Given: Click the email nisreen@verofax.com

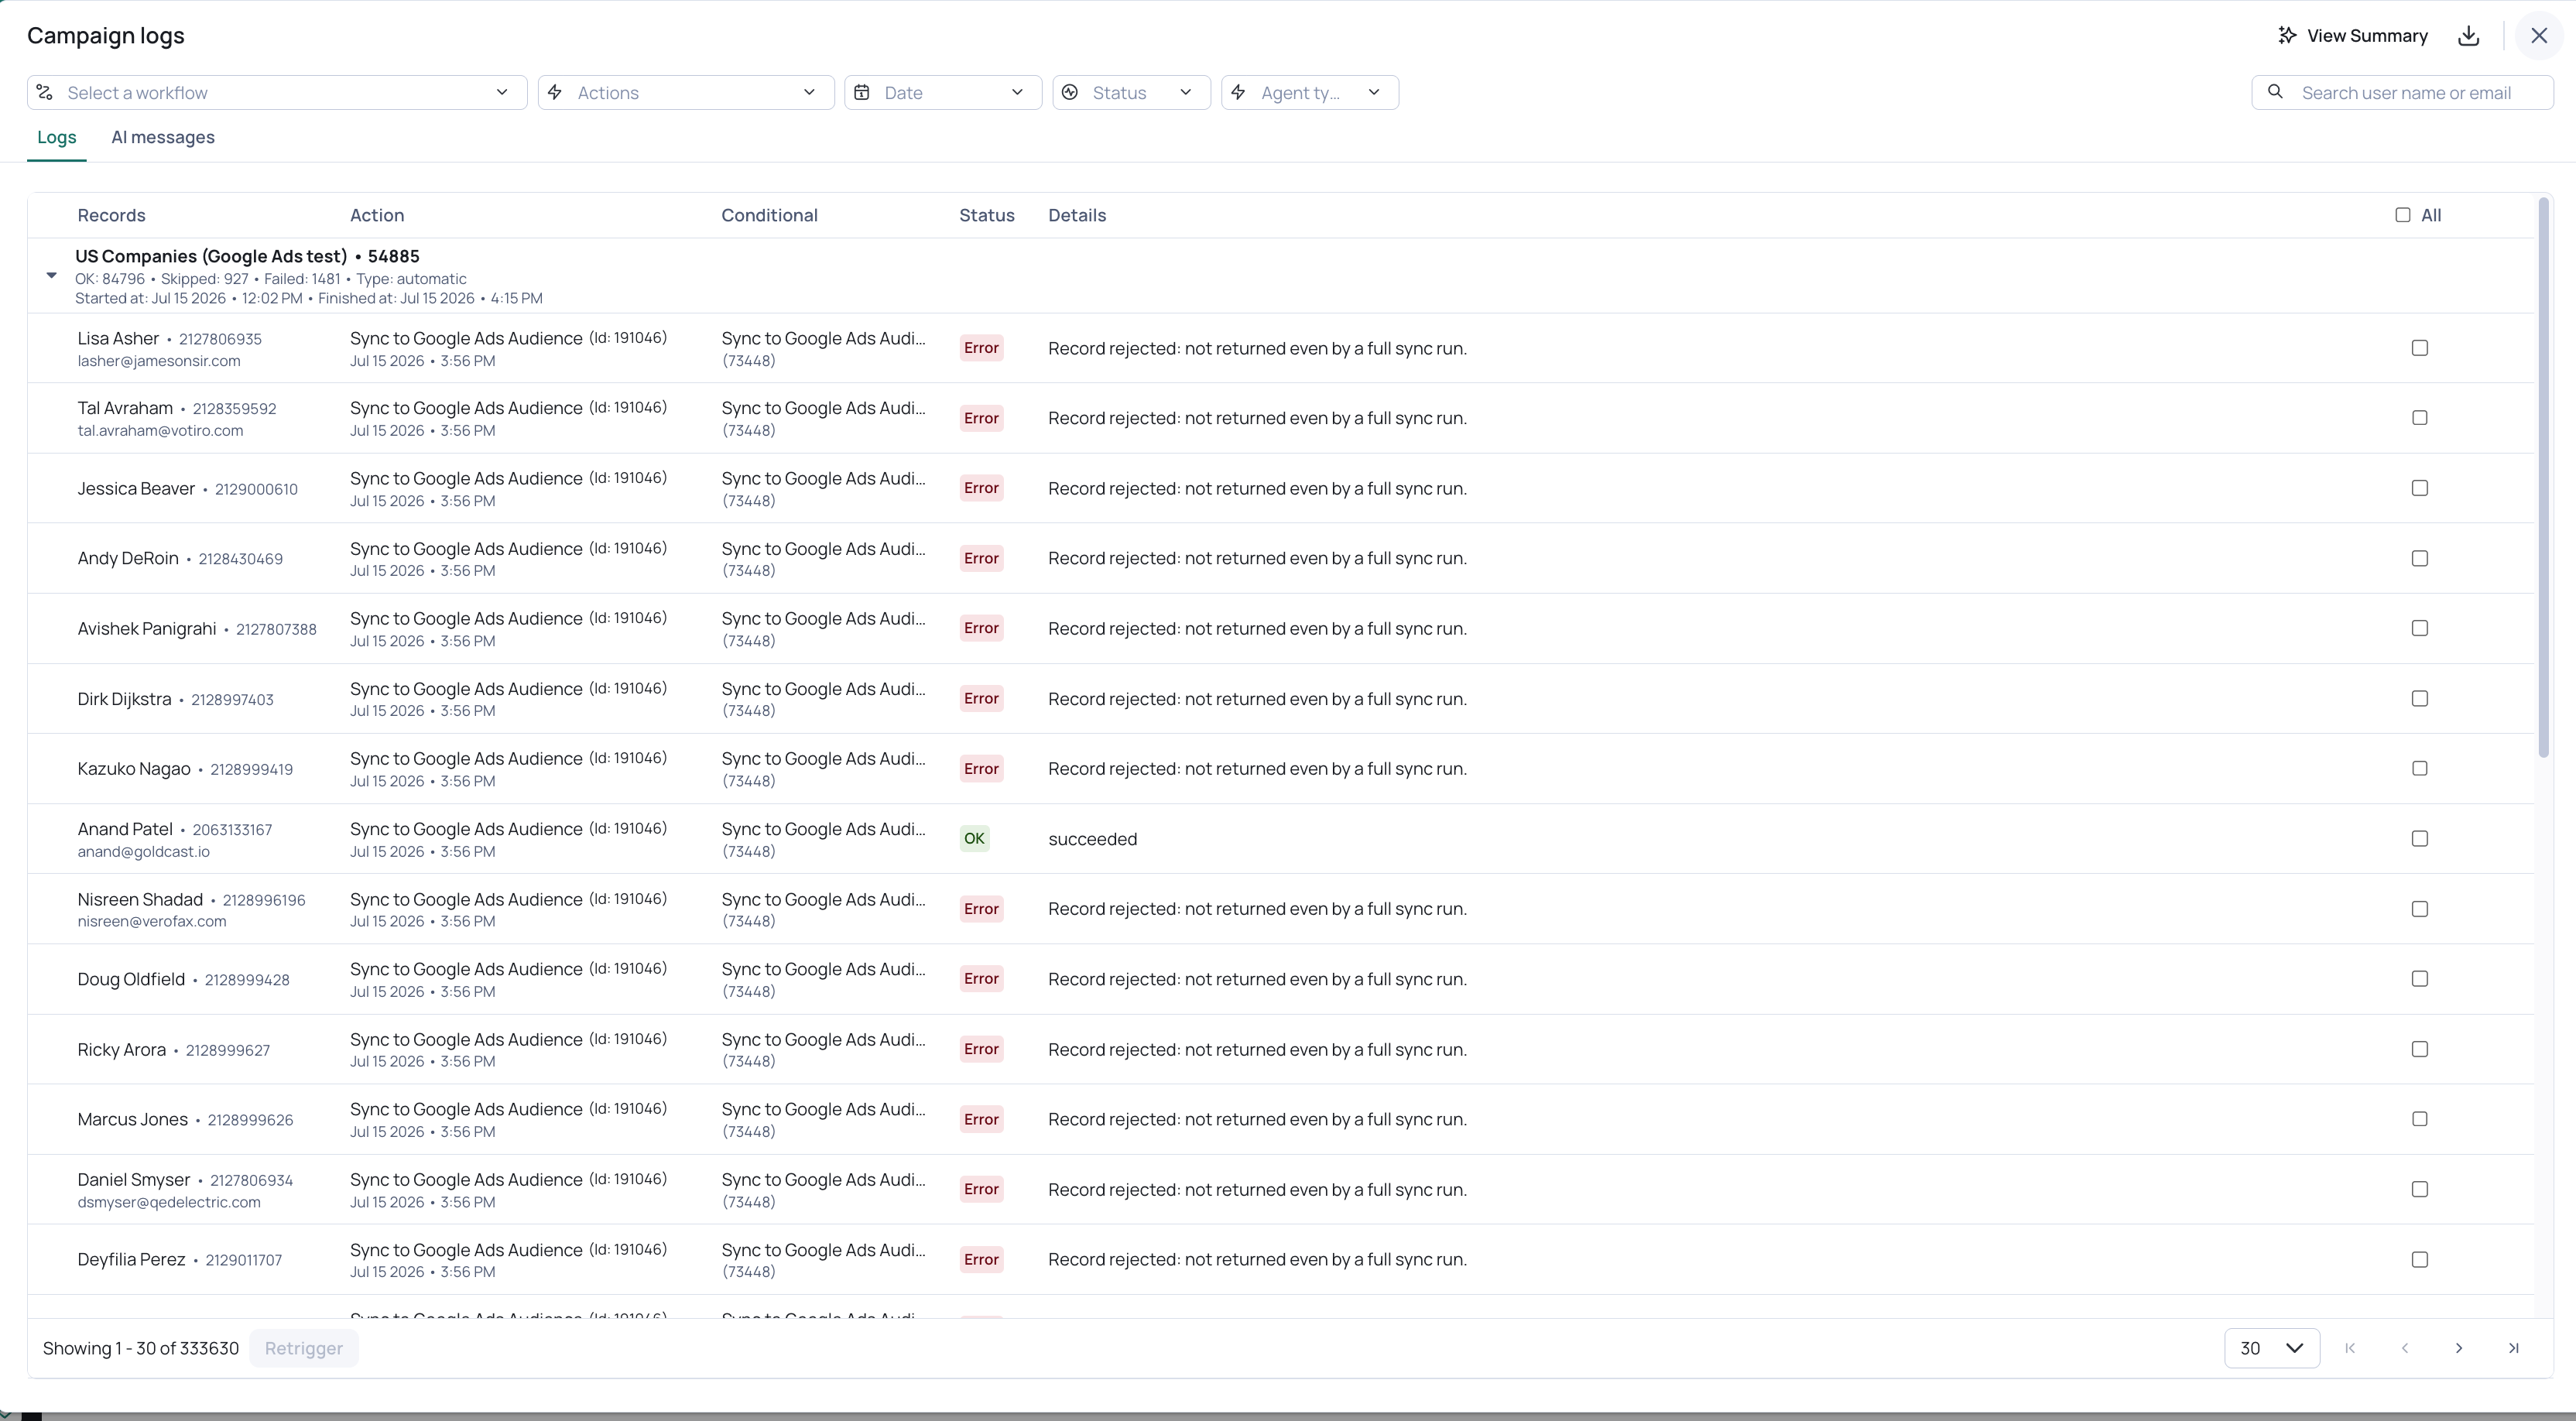Looking at the screenshot, I should (x=152, y=922).
